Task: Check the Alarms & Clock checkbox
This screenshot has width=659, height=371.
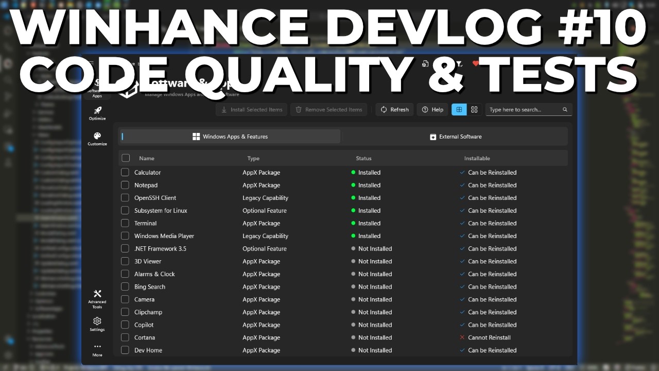Action: coord(125,274)
